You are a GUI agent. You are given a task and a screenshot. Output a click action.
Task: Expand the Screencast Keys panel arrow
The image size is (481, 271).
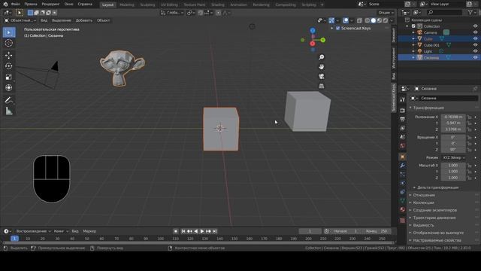[332, 29]
